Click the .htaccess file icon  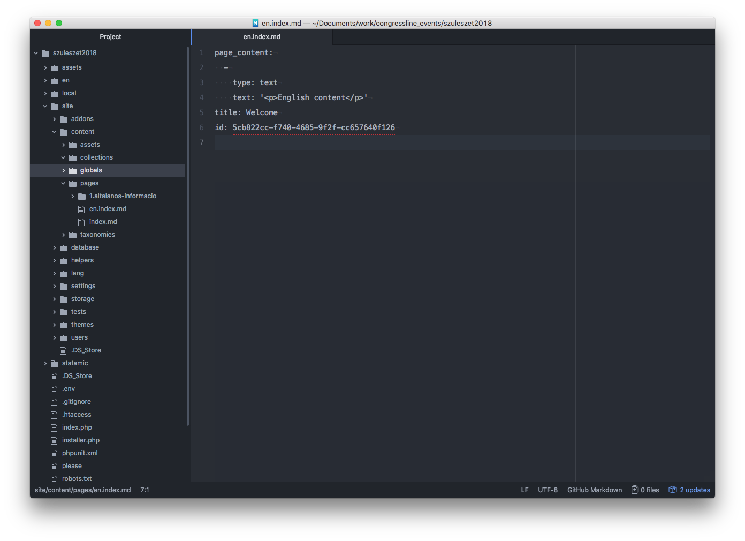click(x=54, y=415)
